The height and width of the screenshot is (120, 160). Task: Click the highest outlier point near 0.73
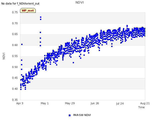tap(40, 17)
